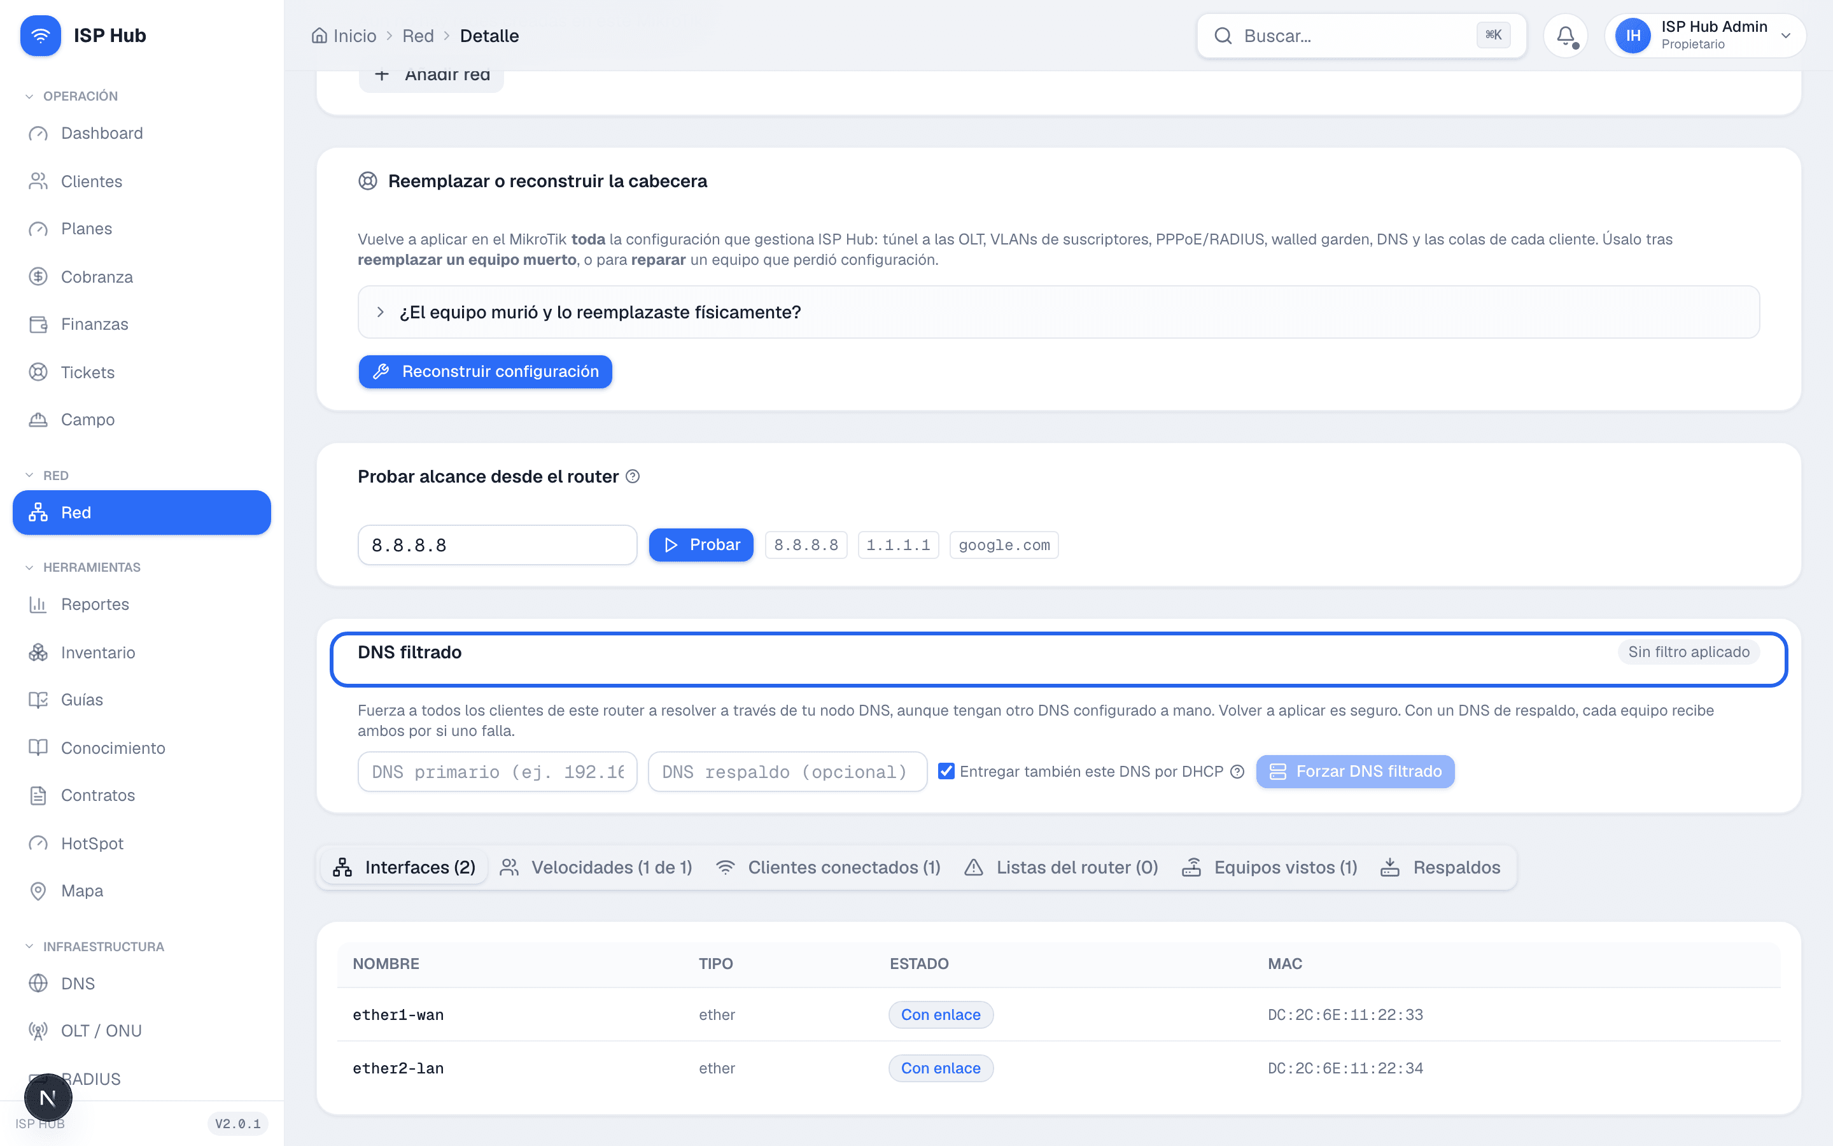1833x1146 pixels.
Task: Click the Buscar search field
Action: tap(1361, 36)
